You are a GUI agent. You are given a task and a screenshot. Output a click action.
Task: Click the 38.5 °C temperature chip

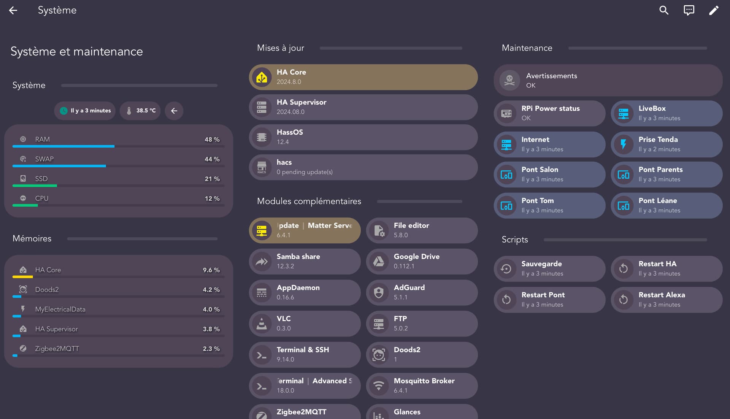140,111
